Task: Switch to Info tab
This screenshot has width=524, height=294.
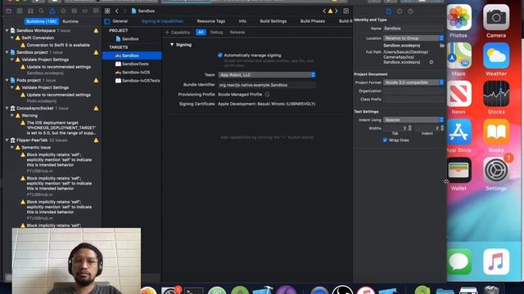Action: pyautogui.click(x=242, y=21)
